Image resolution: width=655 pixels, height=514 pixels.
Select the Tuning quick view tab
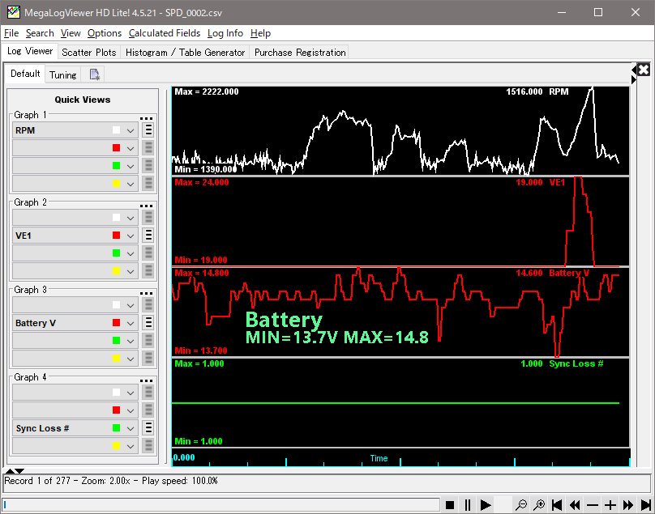pos(62,74)
